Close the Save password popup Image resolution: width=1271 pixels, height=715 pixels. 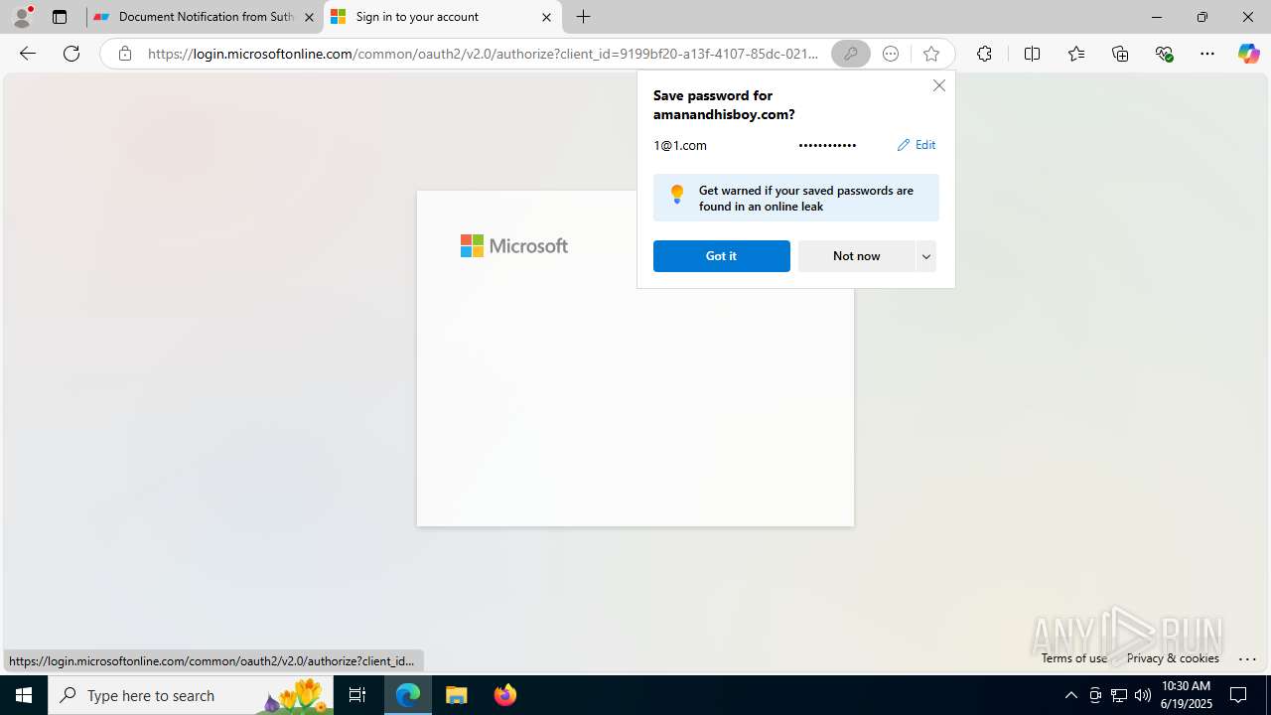pos(938,85)
